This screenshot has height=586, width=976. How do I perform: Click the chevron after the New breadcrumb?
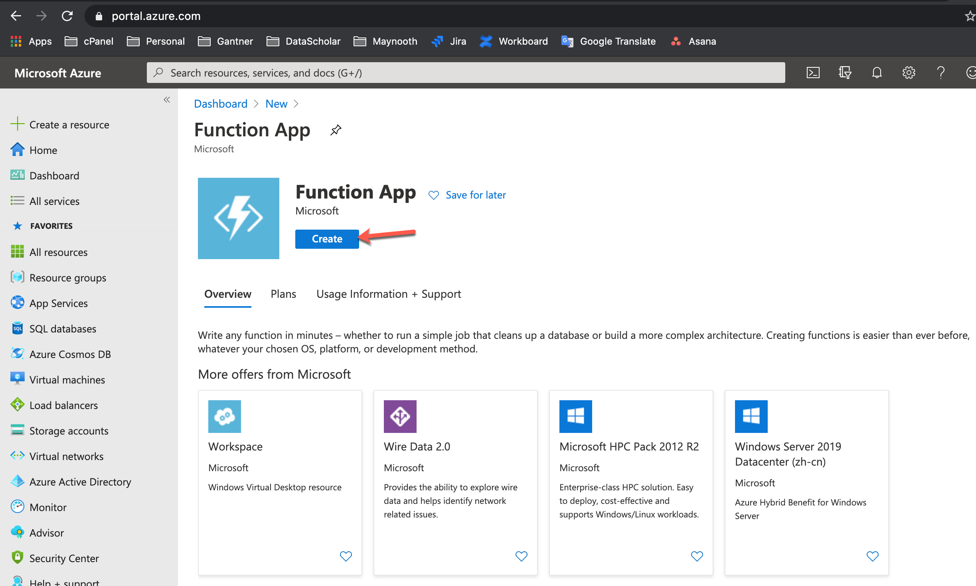click(x=296, y=104)
